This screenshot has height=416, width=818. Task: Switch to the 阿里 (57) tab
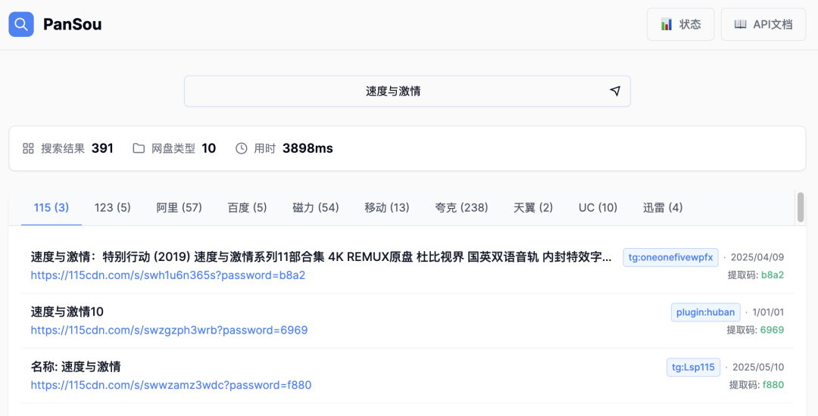(x=180, y=207)
